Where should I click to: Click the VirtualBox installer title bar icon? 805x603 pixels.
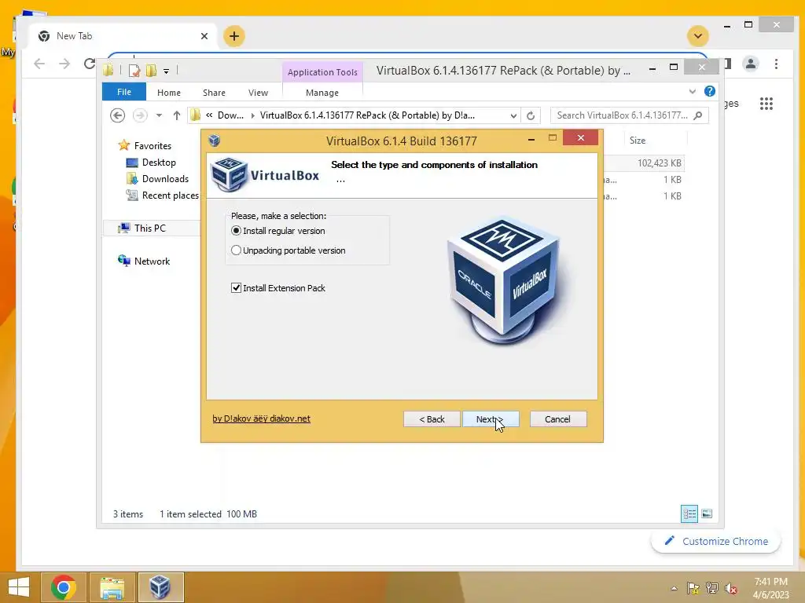(x=215, y=140)
